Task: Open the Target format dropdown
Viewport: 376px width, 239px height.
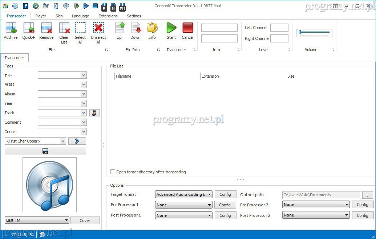Action: (209, 194)
